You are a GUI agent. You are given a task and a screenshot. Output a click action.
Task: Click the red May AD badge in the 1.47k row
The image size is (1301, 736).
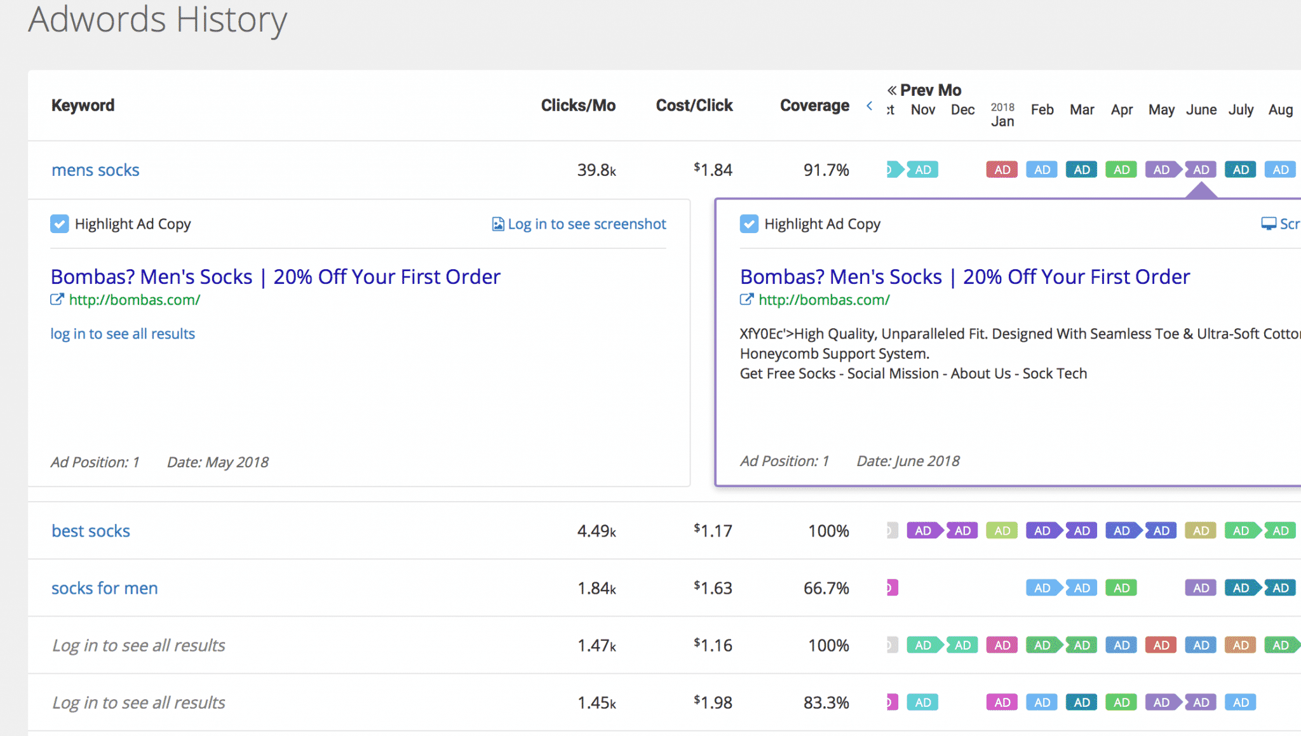(1161, 645)
